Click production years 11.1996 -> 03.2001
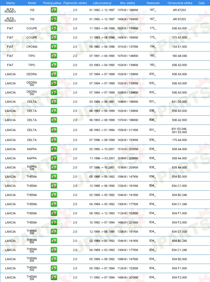This screenshot has width=210, height=282. pyautogui.click(x=102, y=158)
